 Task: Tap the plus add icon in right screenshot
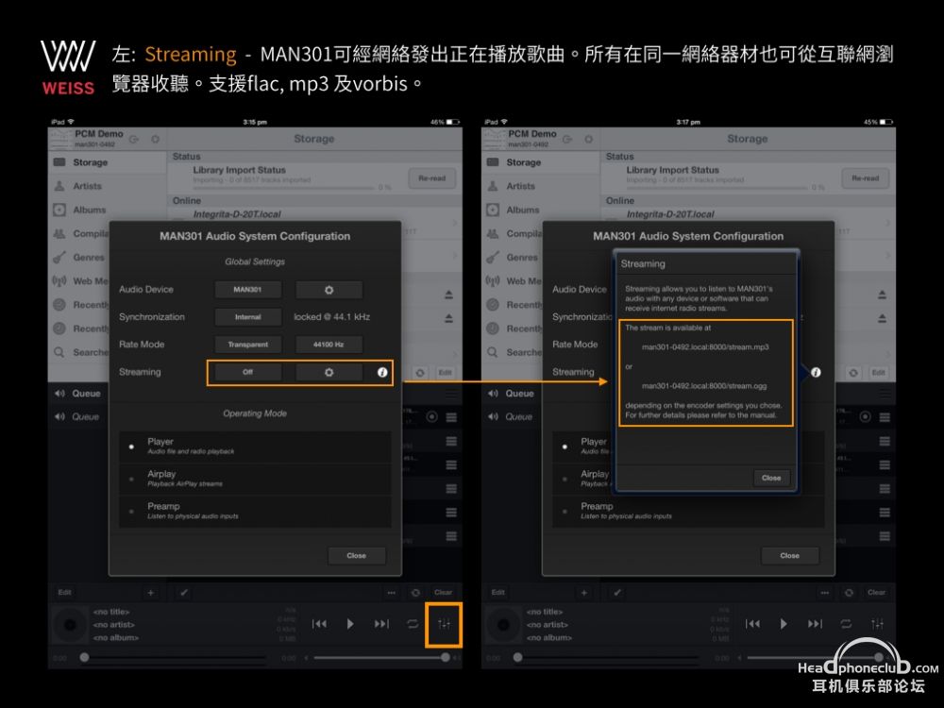[x=584, y=593]
